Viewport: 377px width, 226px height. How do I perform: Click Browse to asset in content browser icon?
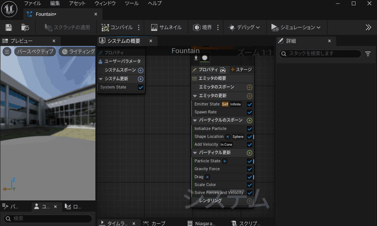click(25, 27)
